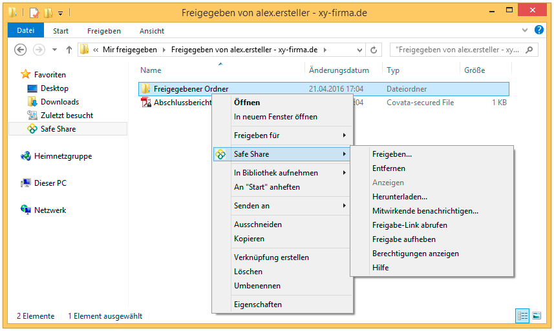This screenshot has height=331, width=554.
Task: Click the Dateiordner type cell
Action: (x=407, y=89)
